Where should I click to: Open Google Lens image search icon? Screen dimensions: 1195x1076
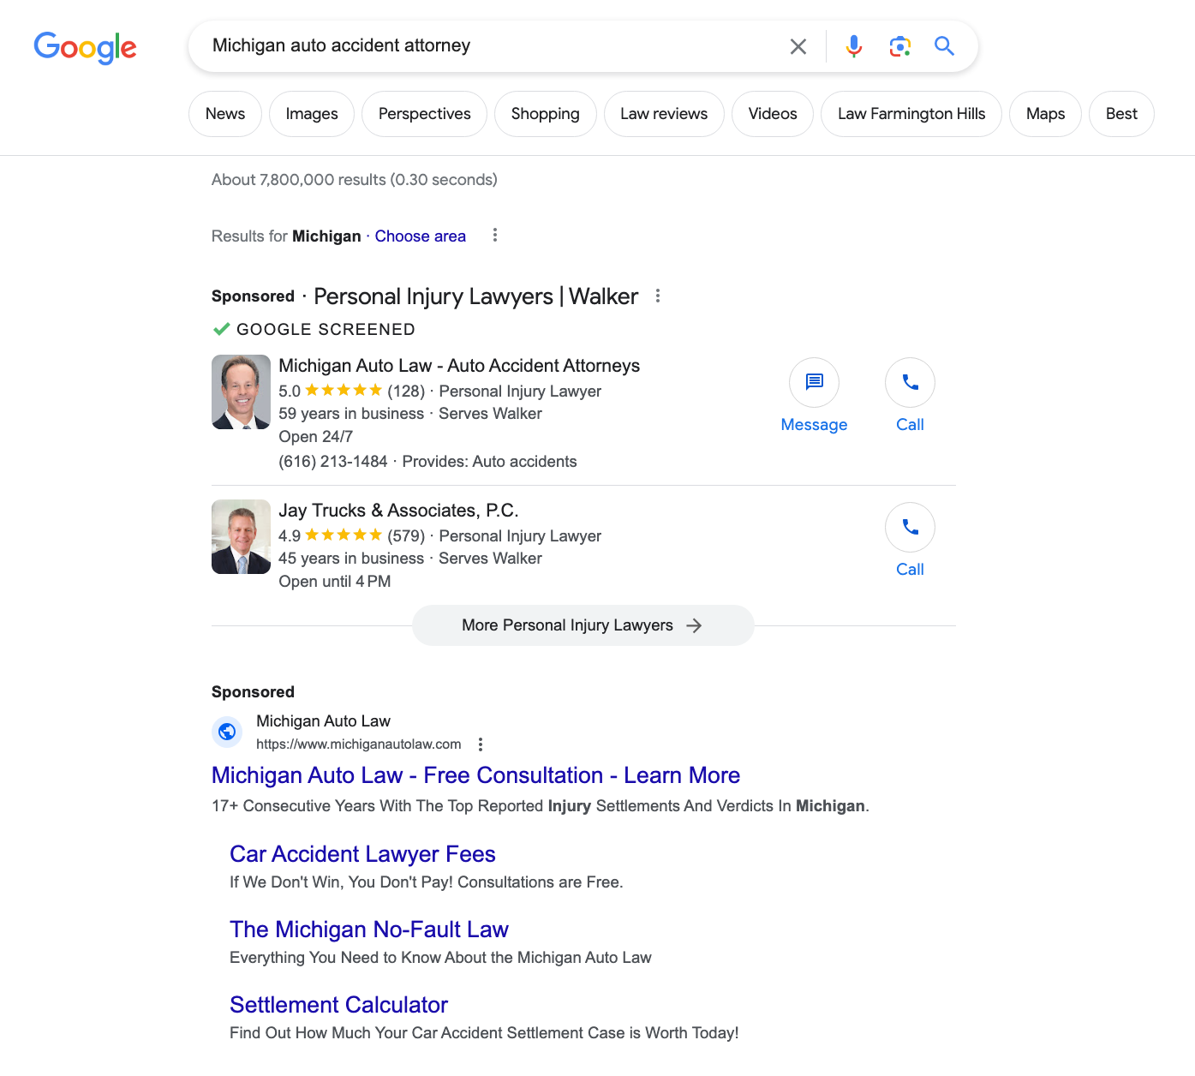pyautogui.click(x=899, y=46)
